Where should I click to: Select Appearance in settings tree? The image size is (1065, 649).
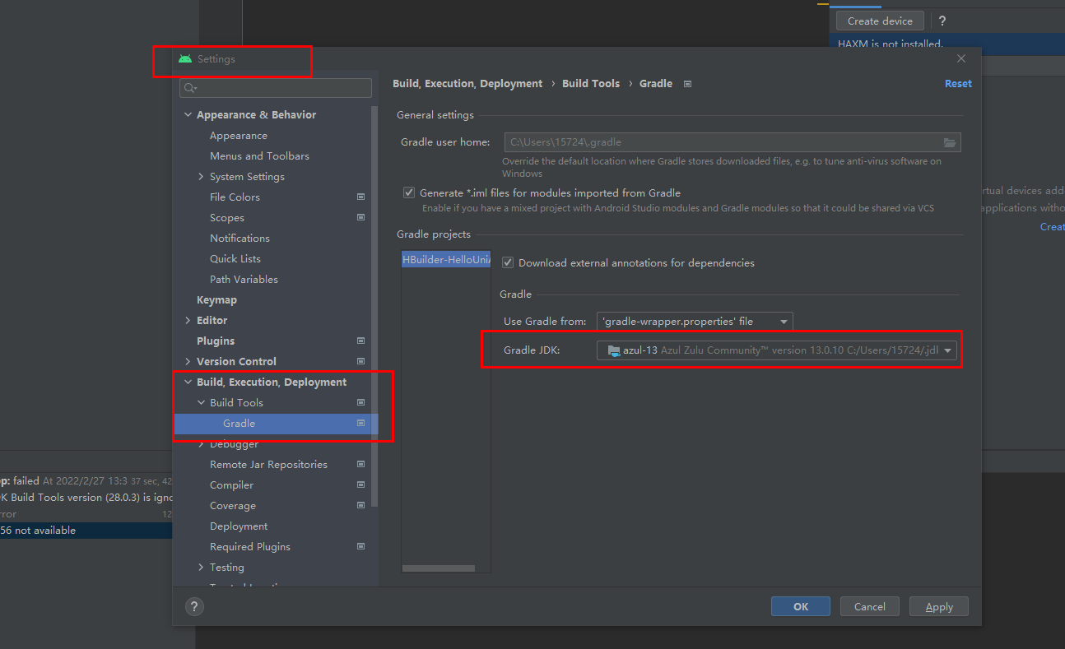tap(239, 136)
